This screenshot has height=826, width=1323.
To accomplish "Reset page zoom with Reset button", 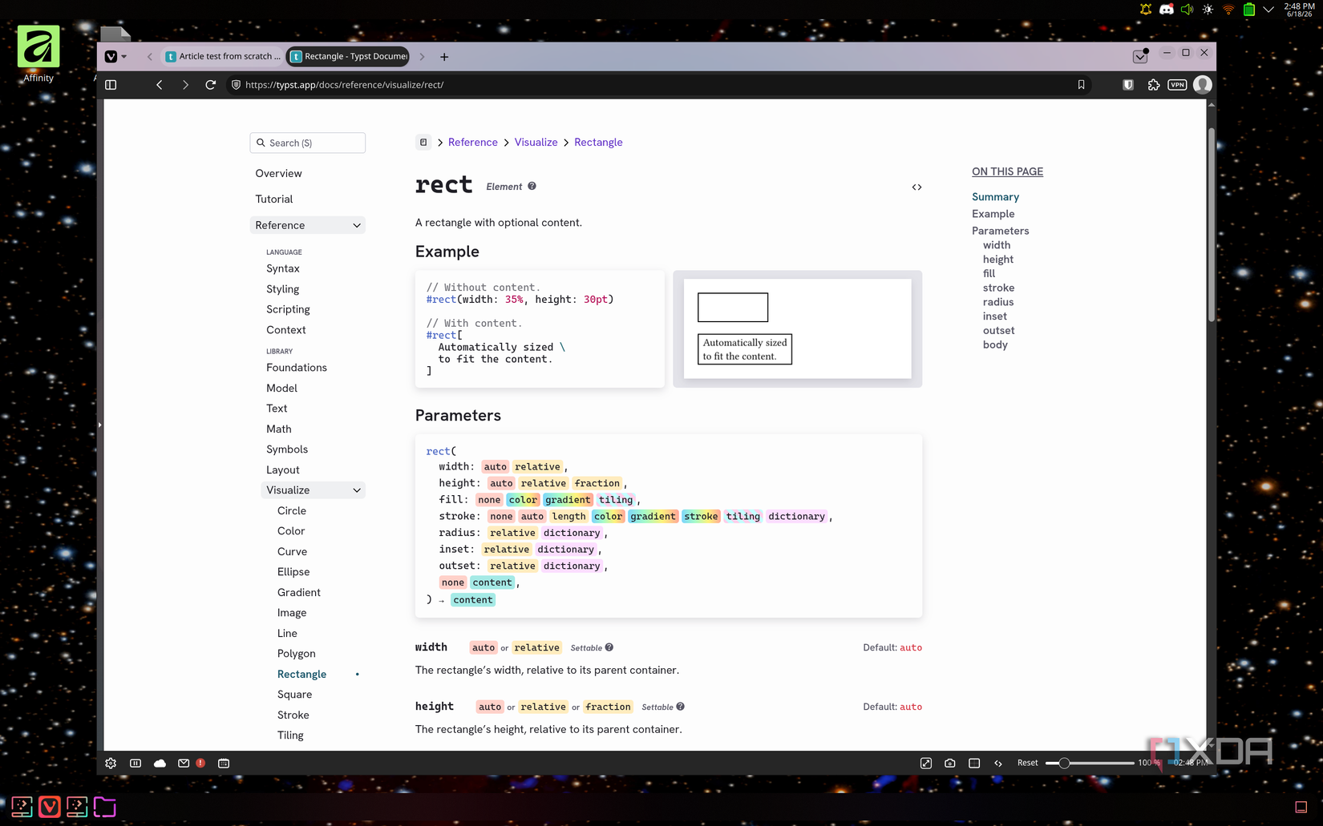I will 1027,763.
